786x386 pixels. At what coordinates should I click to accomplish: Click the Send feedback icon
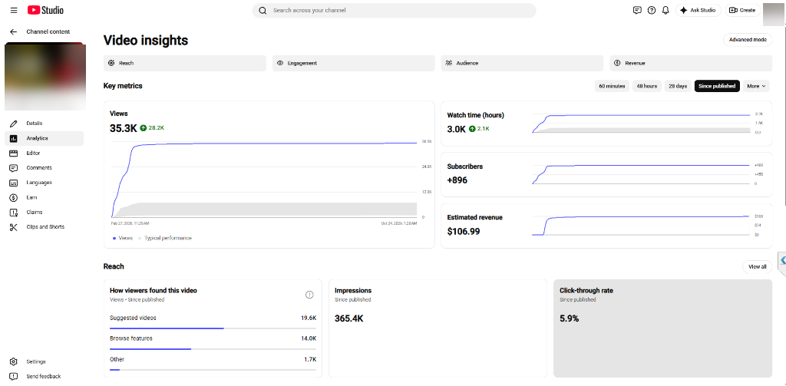pyautogui.click(x=14, y=377)
